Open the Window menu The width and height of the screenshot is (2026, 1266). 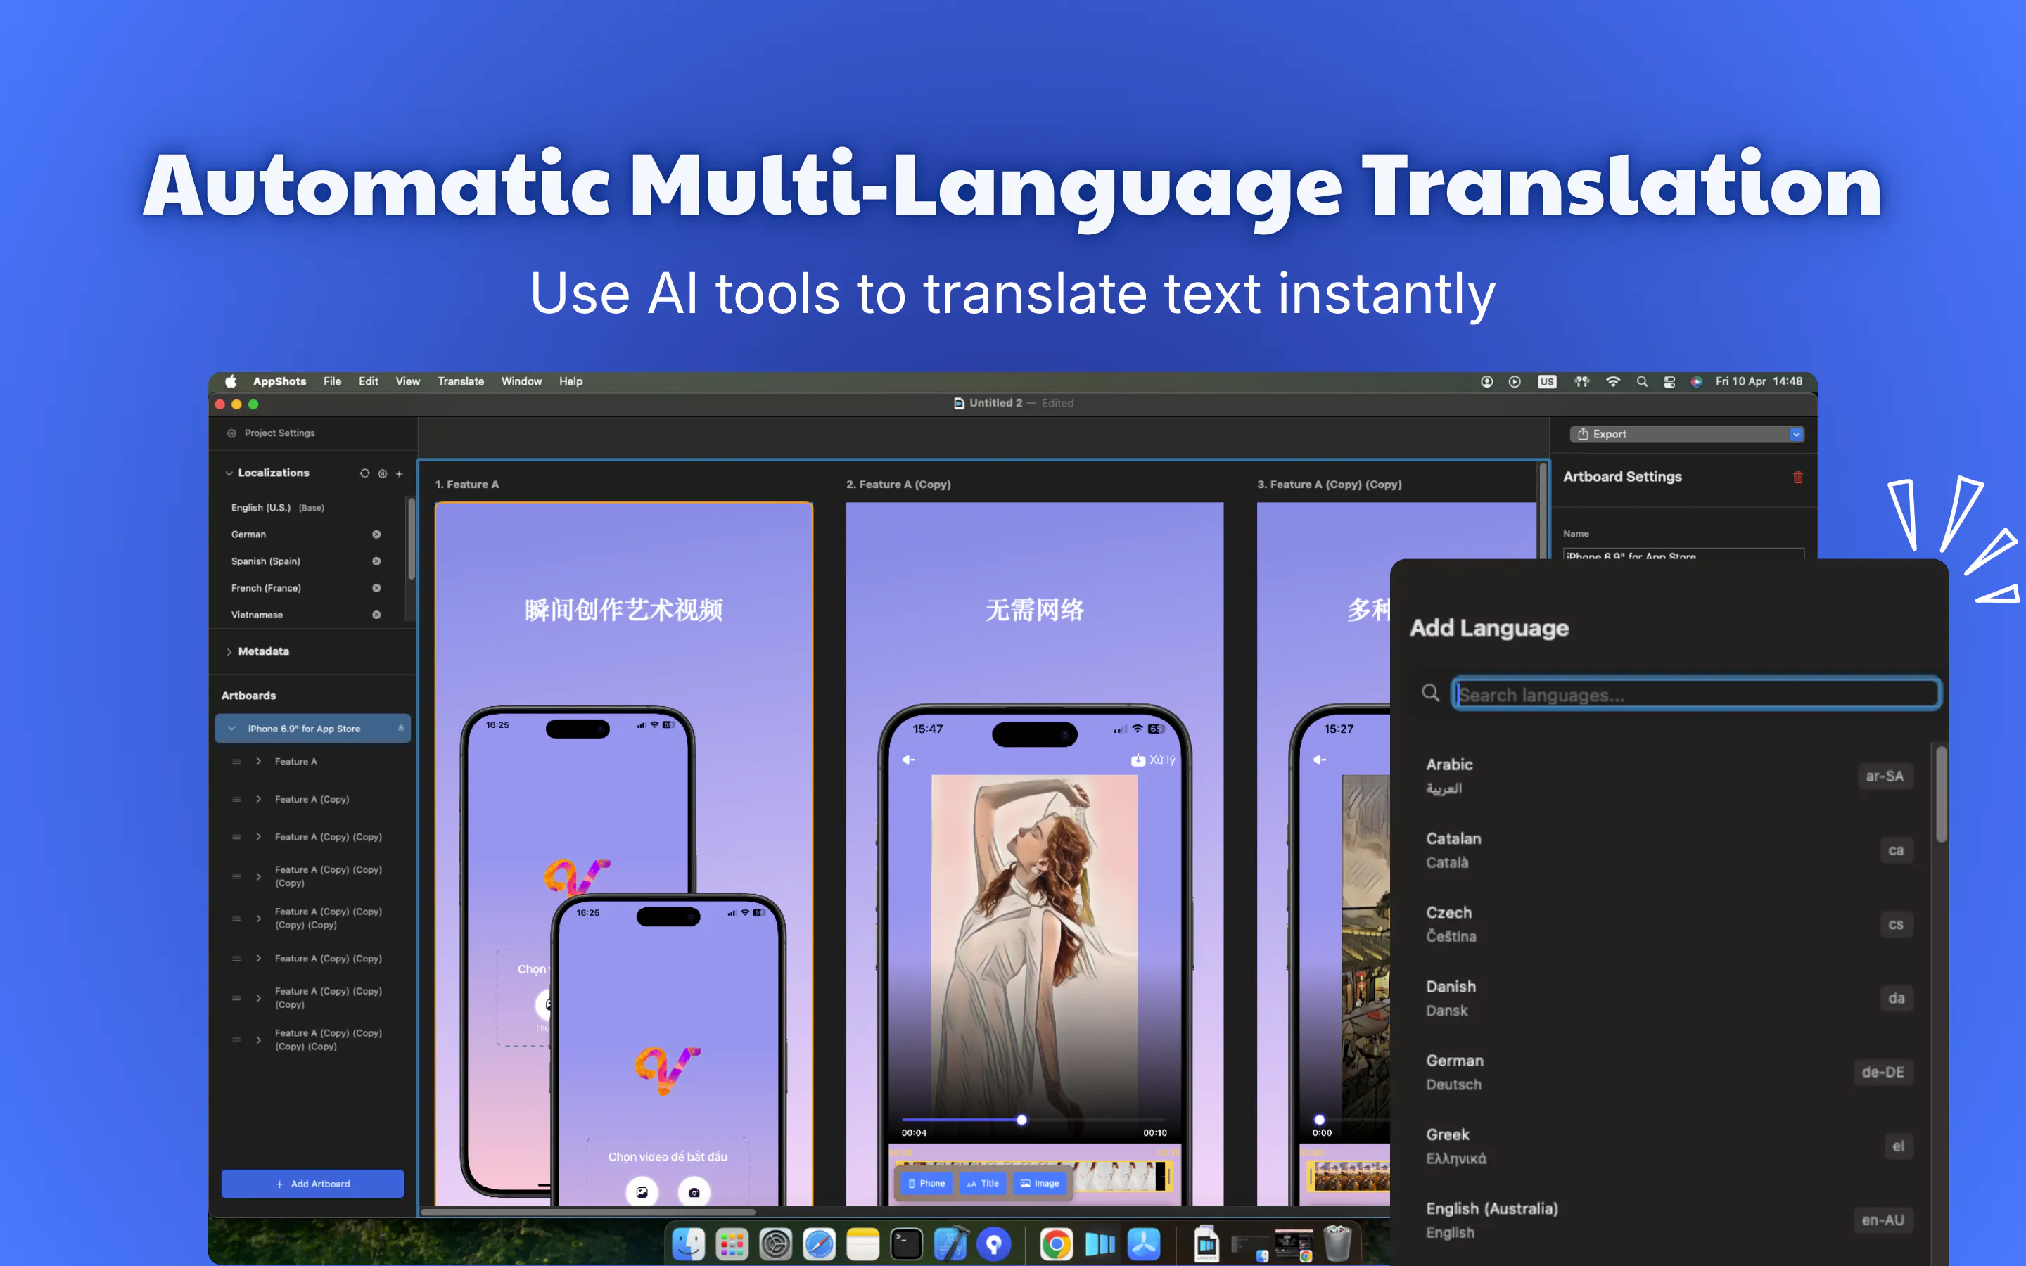coord(521,381)
